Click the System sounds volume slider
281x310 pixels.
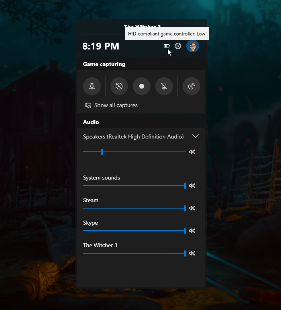pos(134,186)
